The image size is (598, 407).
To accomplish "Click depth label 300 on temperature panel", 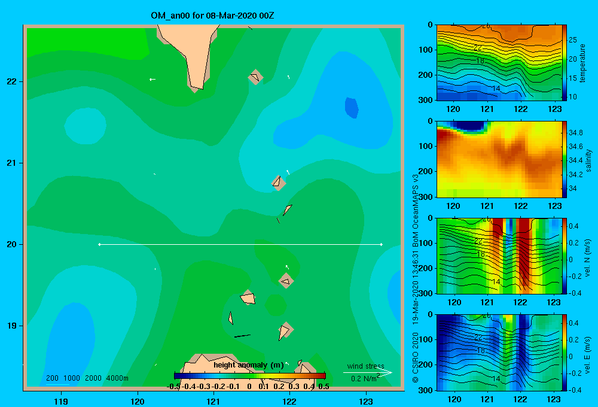I will 426,100.
